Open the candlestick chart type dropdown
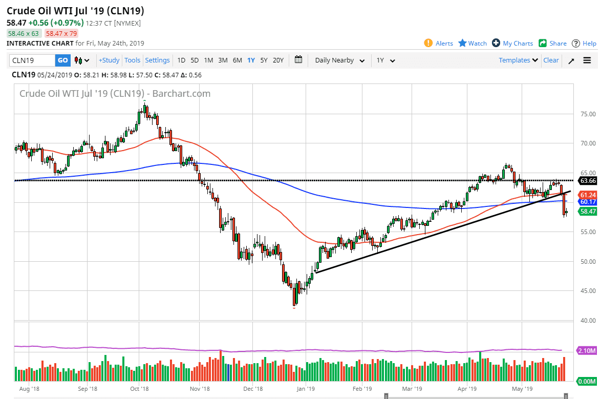This screenshot has height=399, width=601. click(82, 60)
